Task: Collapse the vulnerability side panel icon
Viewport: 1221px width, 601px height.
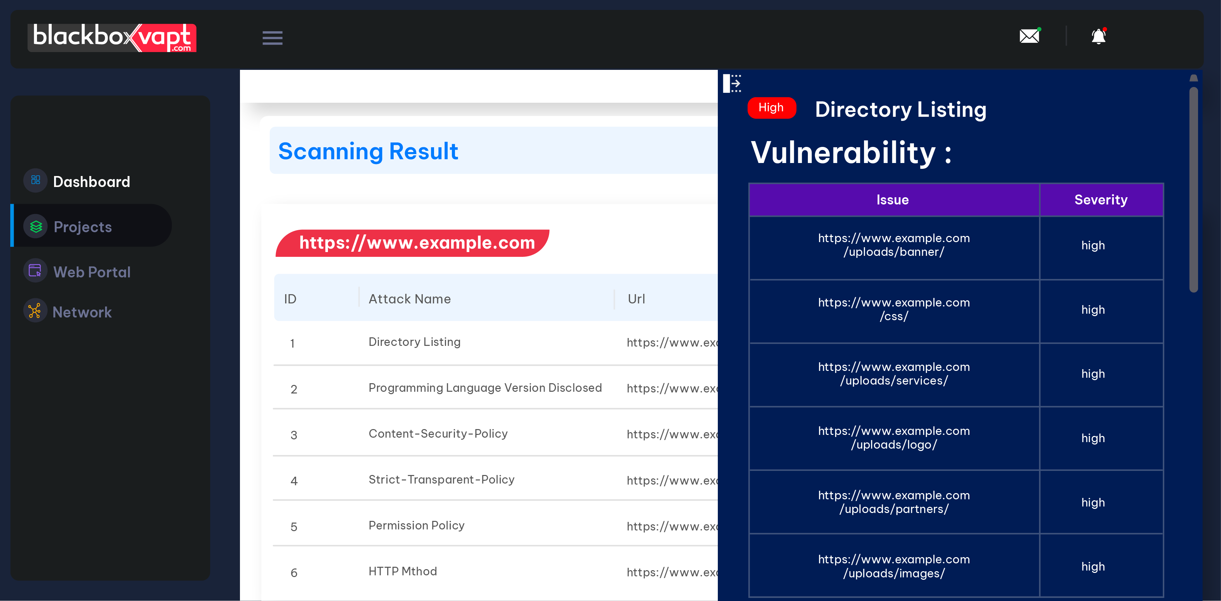Action: click(732, 83)
